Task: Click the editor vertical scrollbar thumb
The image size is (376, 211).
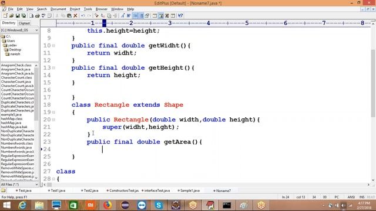Action: [x=373, y=83]
